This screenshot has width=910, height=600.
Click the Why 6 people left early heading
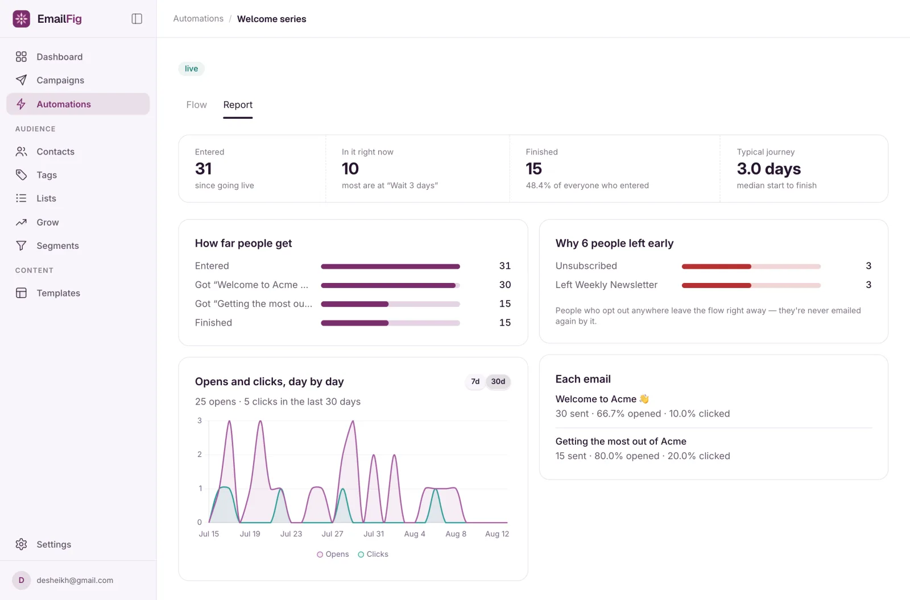614,243
